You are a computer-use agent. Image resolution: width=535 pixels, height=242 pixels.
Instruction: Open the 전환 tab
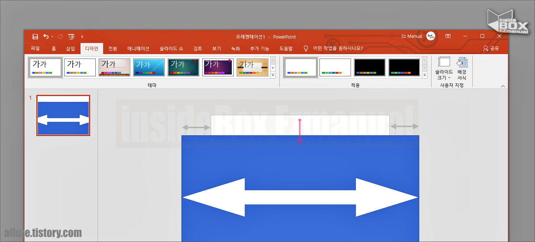tap(113, 48)
